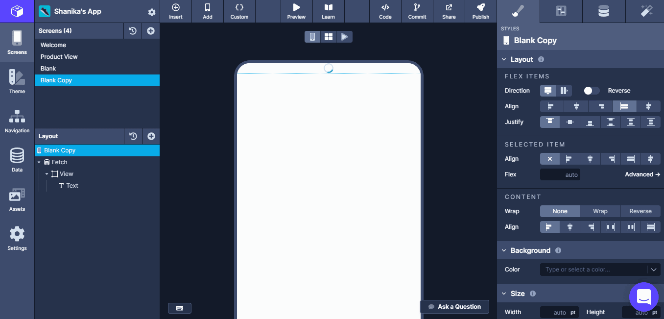Open the Advanced flex link
This screenshot has width=664, height=319.
[642, 174]
